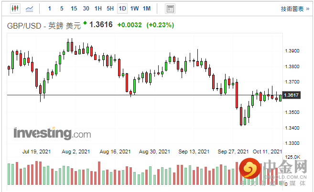314x192 pixels.
Task: Click the 1.3900 price axis label
Action: pyautogui.click(x=292, y=51)
